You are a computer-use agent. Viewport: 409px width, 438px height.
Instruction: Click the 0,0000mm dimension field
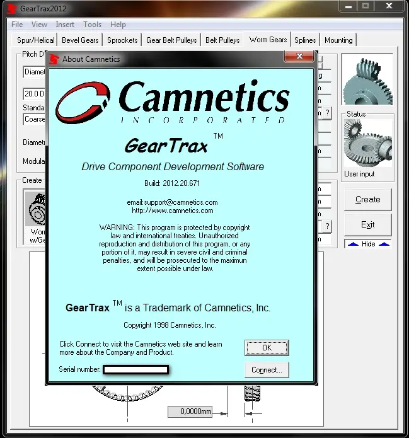(190, 412)
